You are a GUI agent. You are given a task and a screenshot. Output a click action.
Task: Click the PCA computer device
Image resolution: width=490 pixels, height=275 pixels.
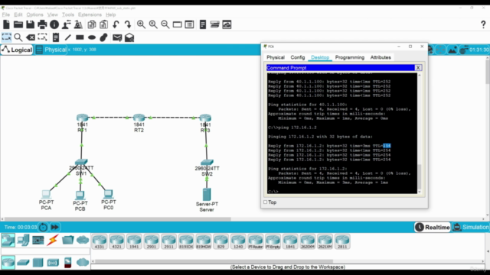[46, 195]
